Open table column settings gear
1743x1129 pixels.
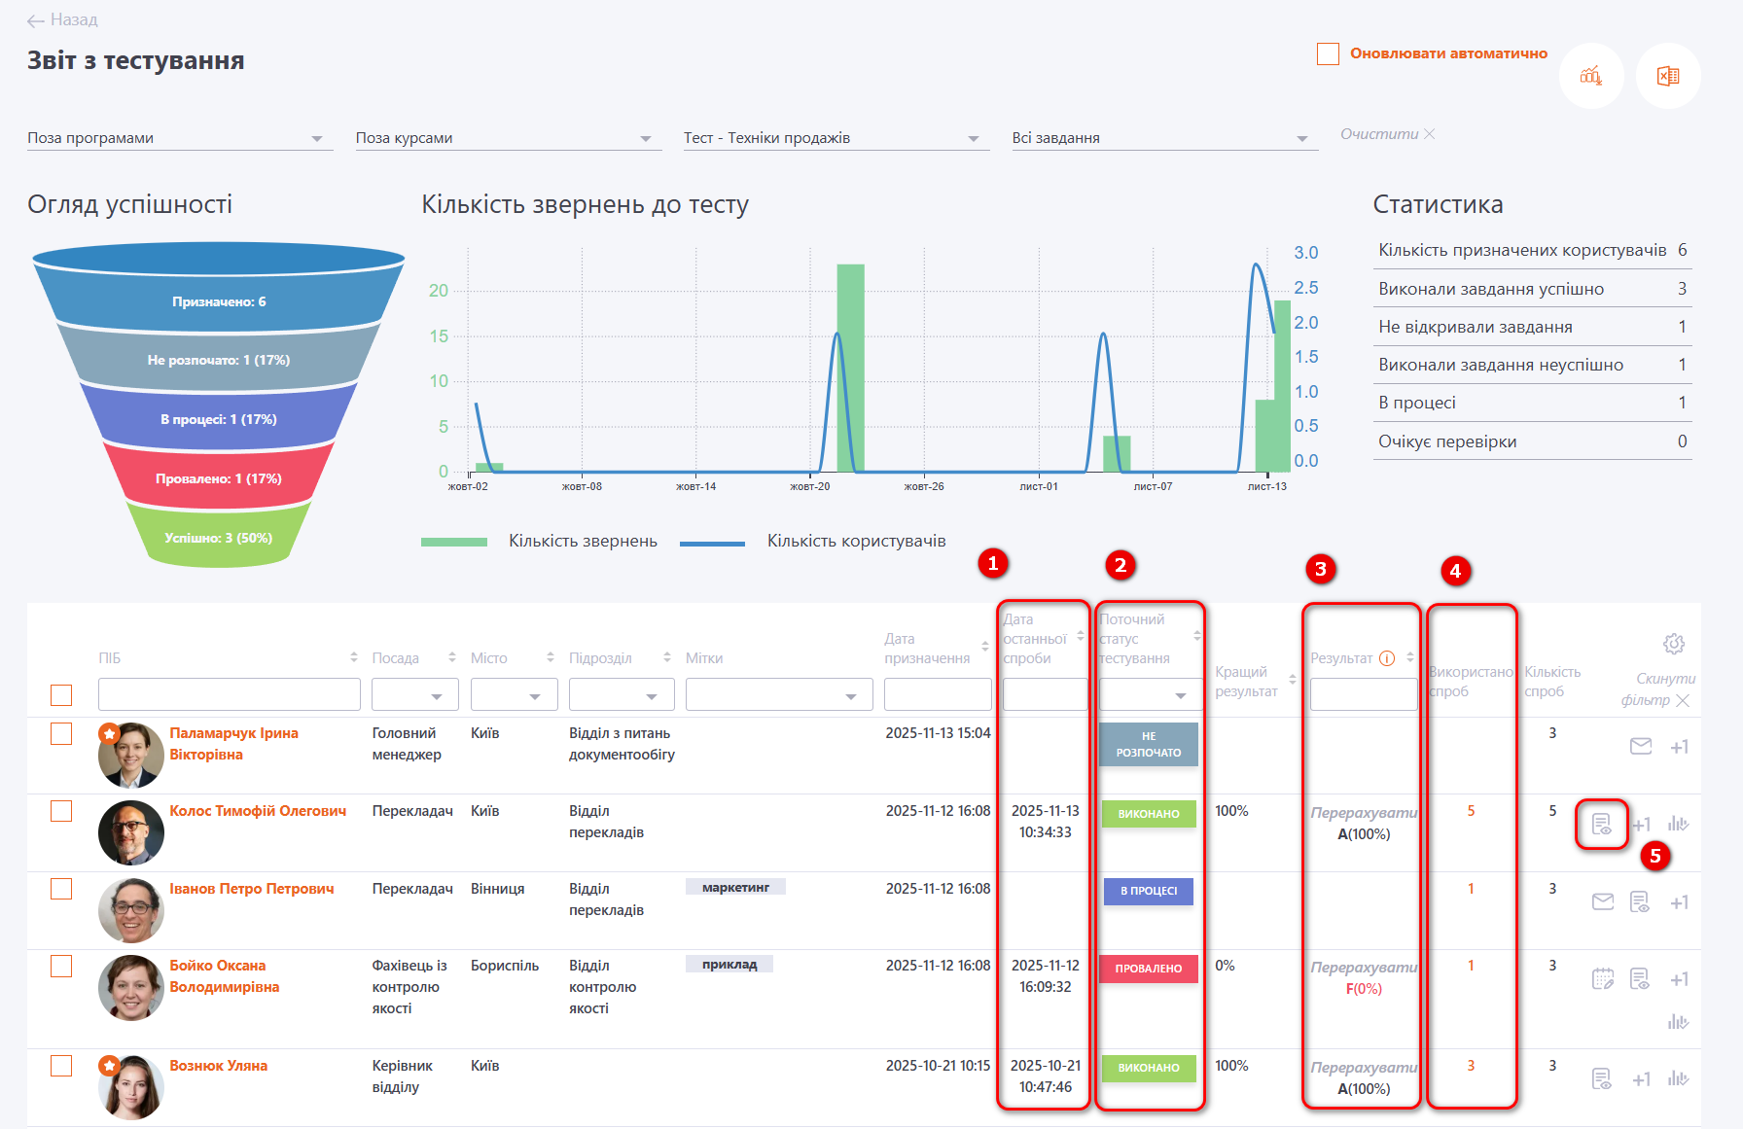(1673, 644)
